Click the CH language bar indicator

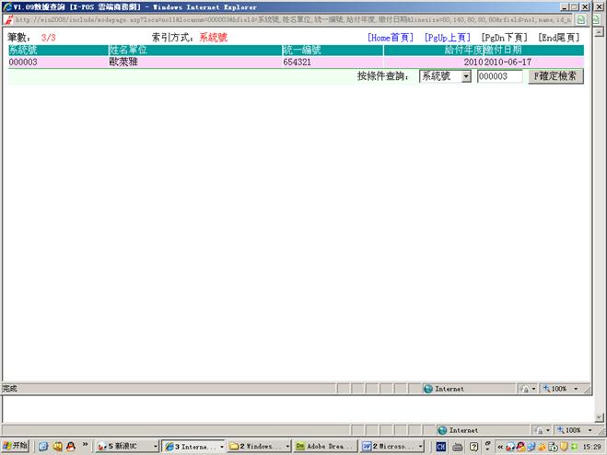pyautogui.click(x=441, y=446)
